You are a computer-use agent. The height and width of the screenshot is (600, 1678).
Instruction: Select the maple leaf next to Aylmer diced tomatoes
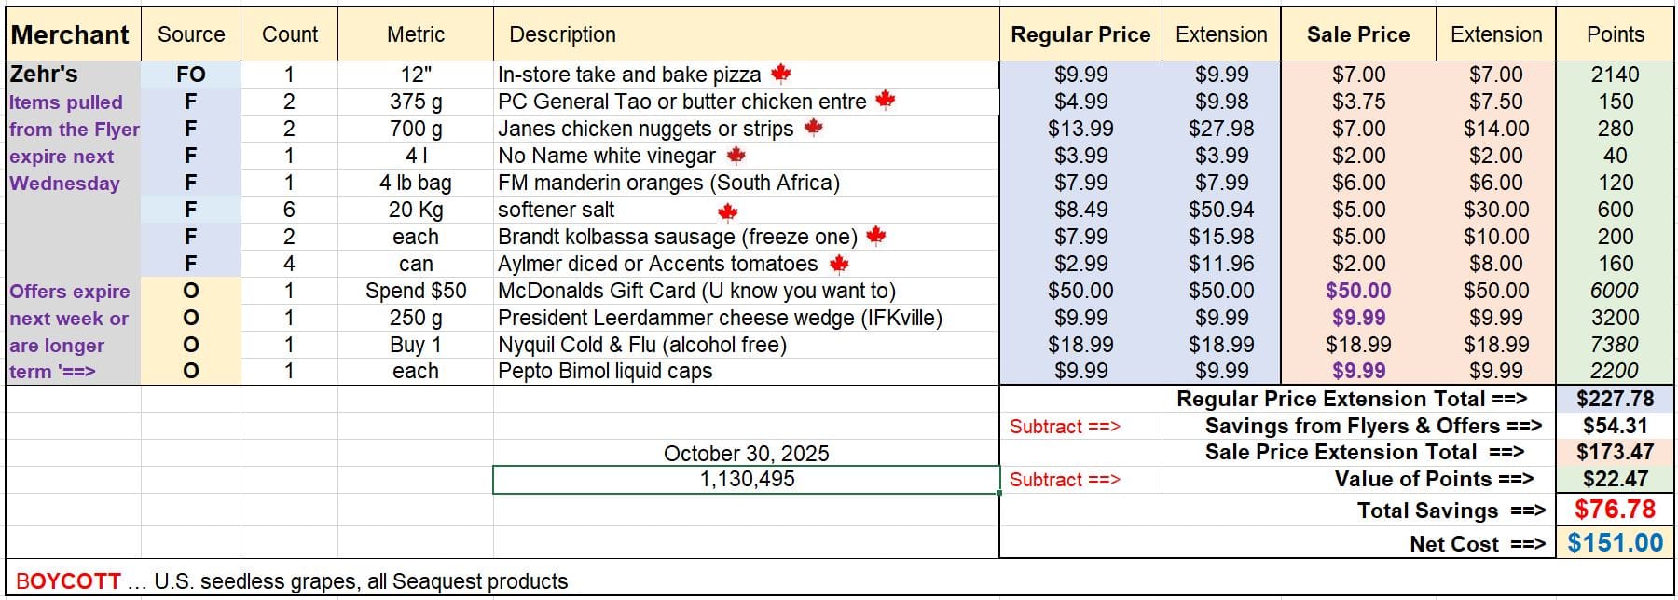tap(839, 264)
